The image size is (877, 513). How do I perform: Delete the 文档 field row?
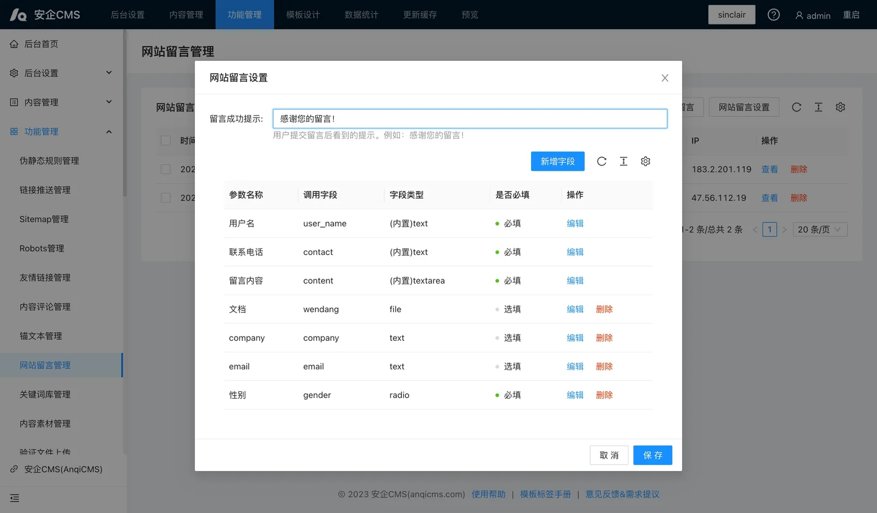click(x=605, y=309)
